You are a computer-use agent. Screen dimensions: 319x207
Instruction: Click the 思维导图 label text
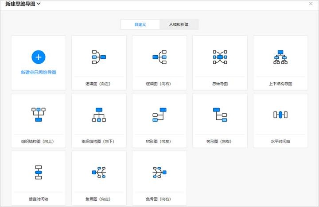coord(220,84)
